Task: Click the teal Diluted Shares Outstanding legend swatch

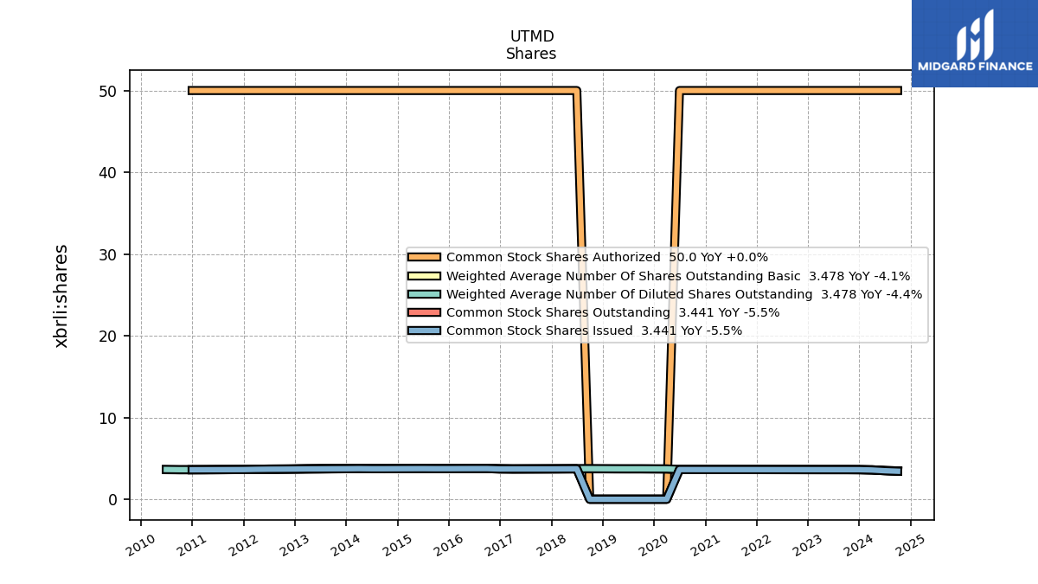Action: pyautogui.click(x=424, y=294)
